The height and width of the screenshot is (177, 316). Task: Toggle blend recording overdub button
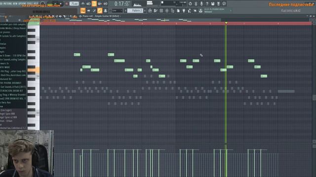point(100,3)
